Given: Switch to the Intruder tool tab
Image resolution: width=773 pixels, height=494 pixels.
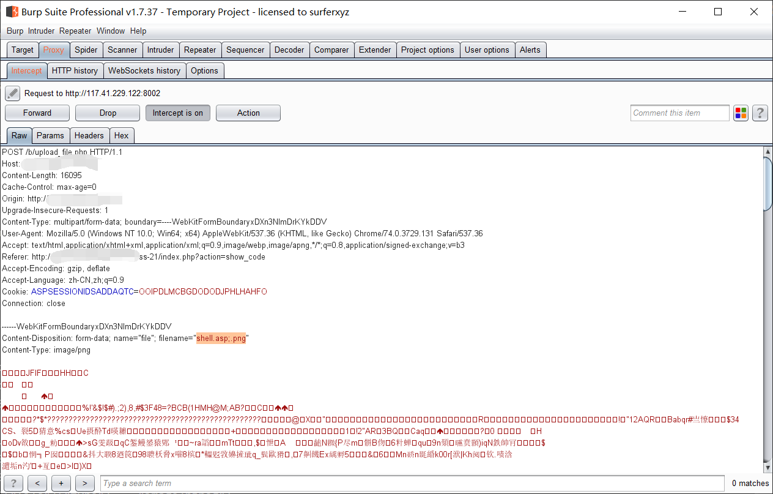Looking at the screenshot, I should click(161, 50).
